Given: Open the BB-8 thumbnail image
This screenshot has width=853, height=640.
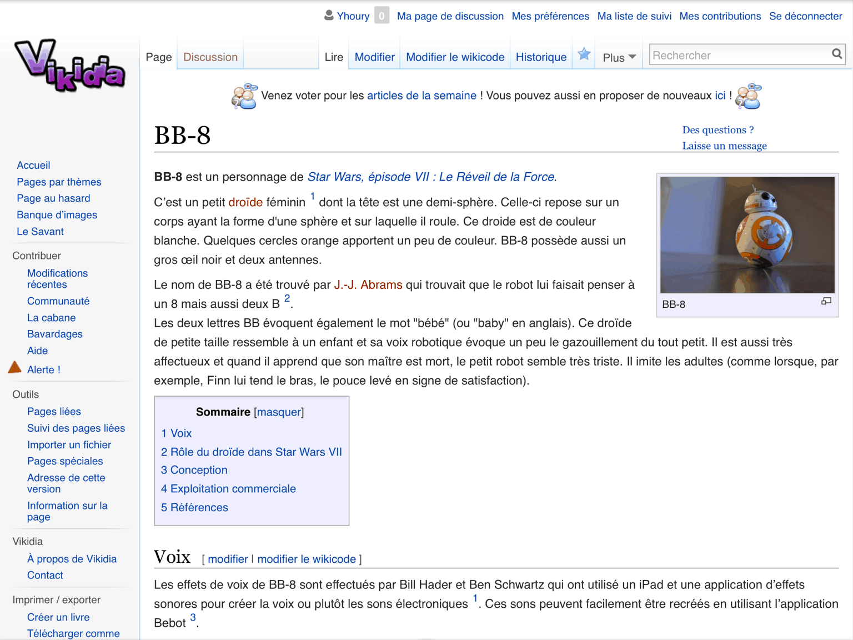Looking at the screenshot, I should [x=747, y=234].
